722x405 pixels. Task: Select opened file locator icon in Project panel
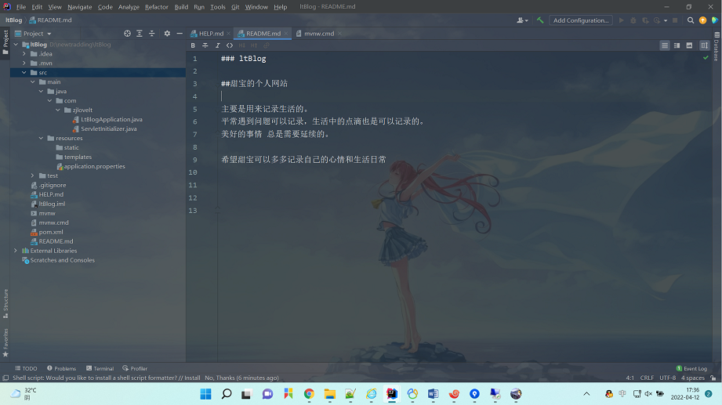(x=127, y=34)
